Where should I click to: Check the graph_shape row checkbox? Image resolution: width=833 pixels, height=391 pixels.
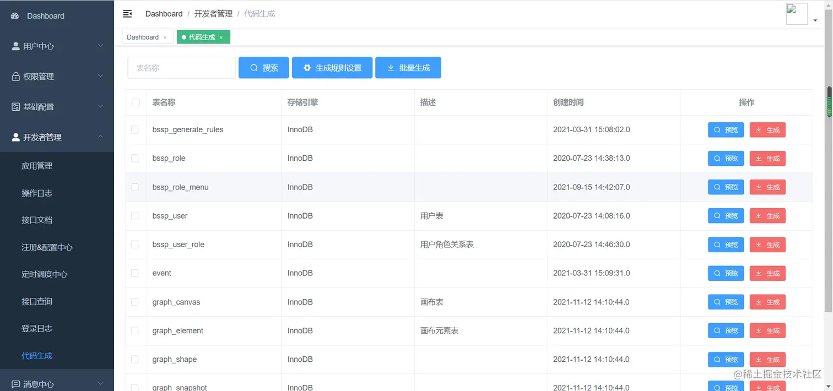(x=135, y=359)
